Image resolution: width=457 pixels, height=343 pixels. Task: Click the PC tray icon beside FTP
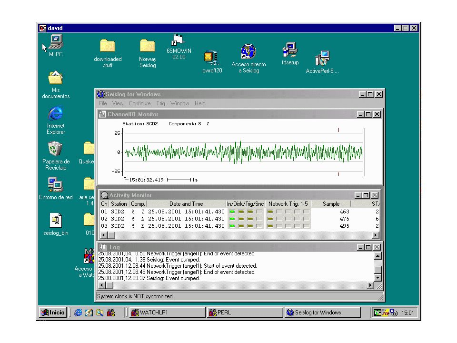[378, 313]
